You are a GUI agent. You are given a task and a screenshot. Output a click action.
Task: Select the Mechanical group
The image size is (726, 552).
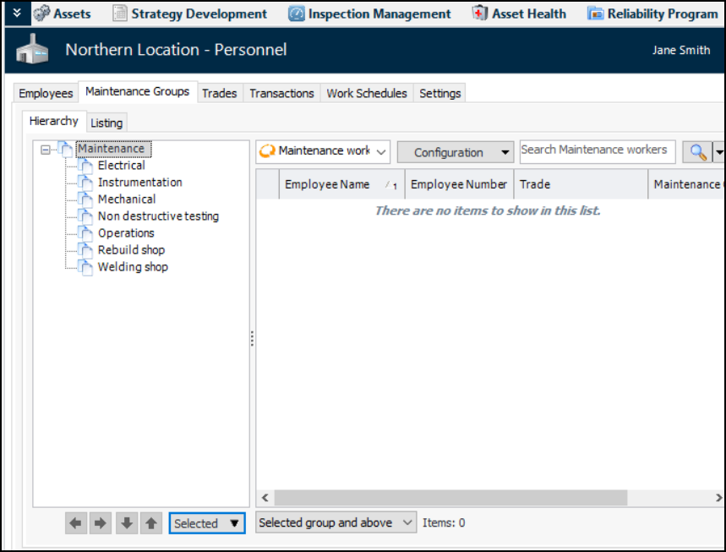pyautogui.click(x=127, y=199)
